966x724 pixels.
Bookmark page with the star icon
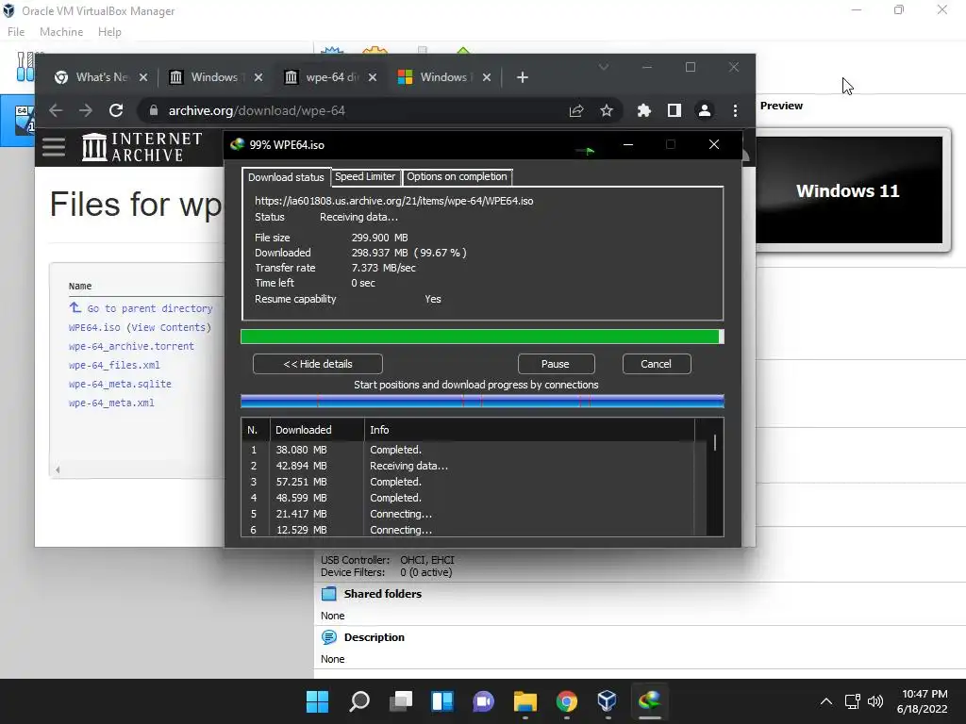click(607, 110)
